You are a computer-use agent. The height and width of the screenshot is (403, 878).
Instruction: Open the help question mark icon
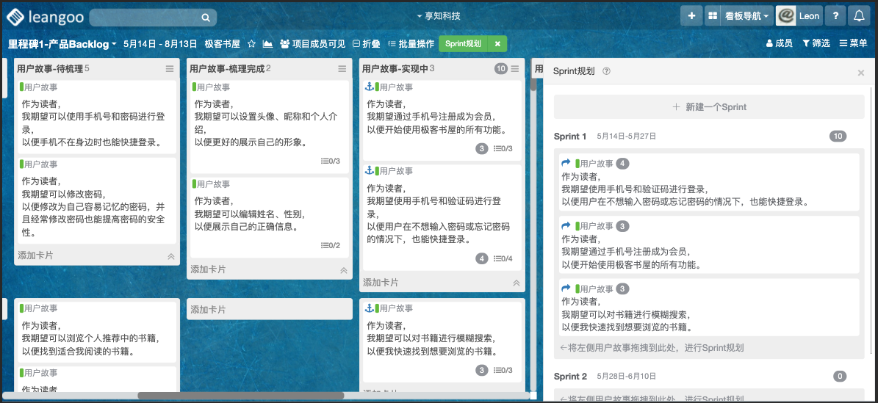(x=835, y=16)
